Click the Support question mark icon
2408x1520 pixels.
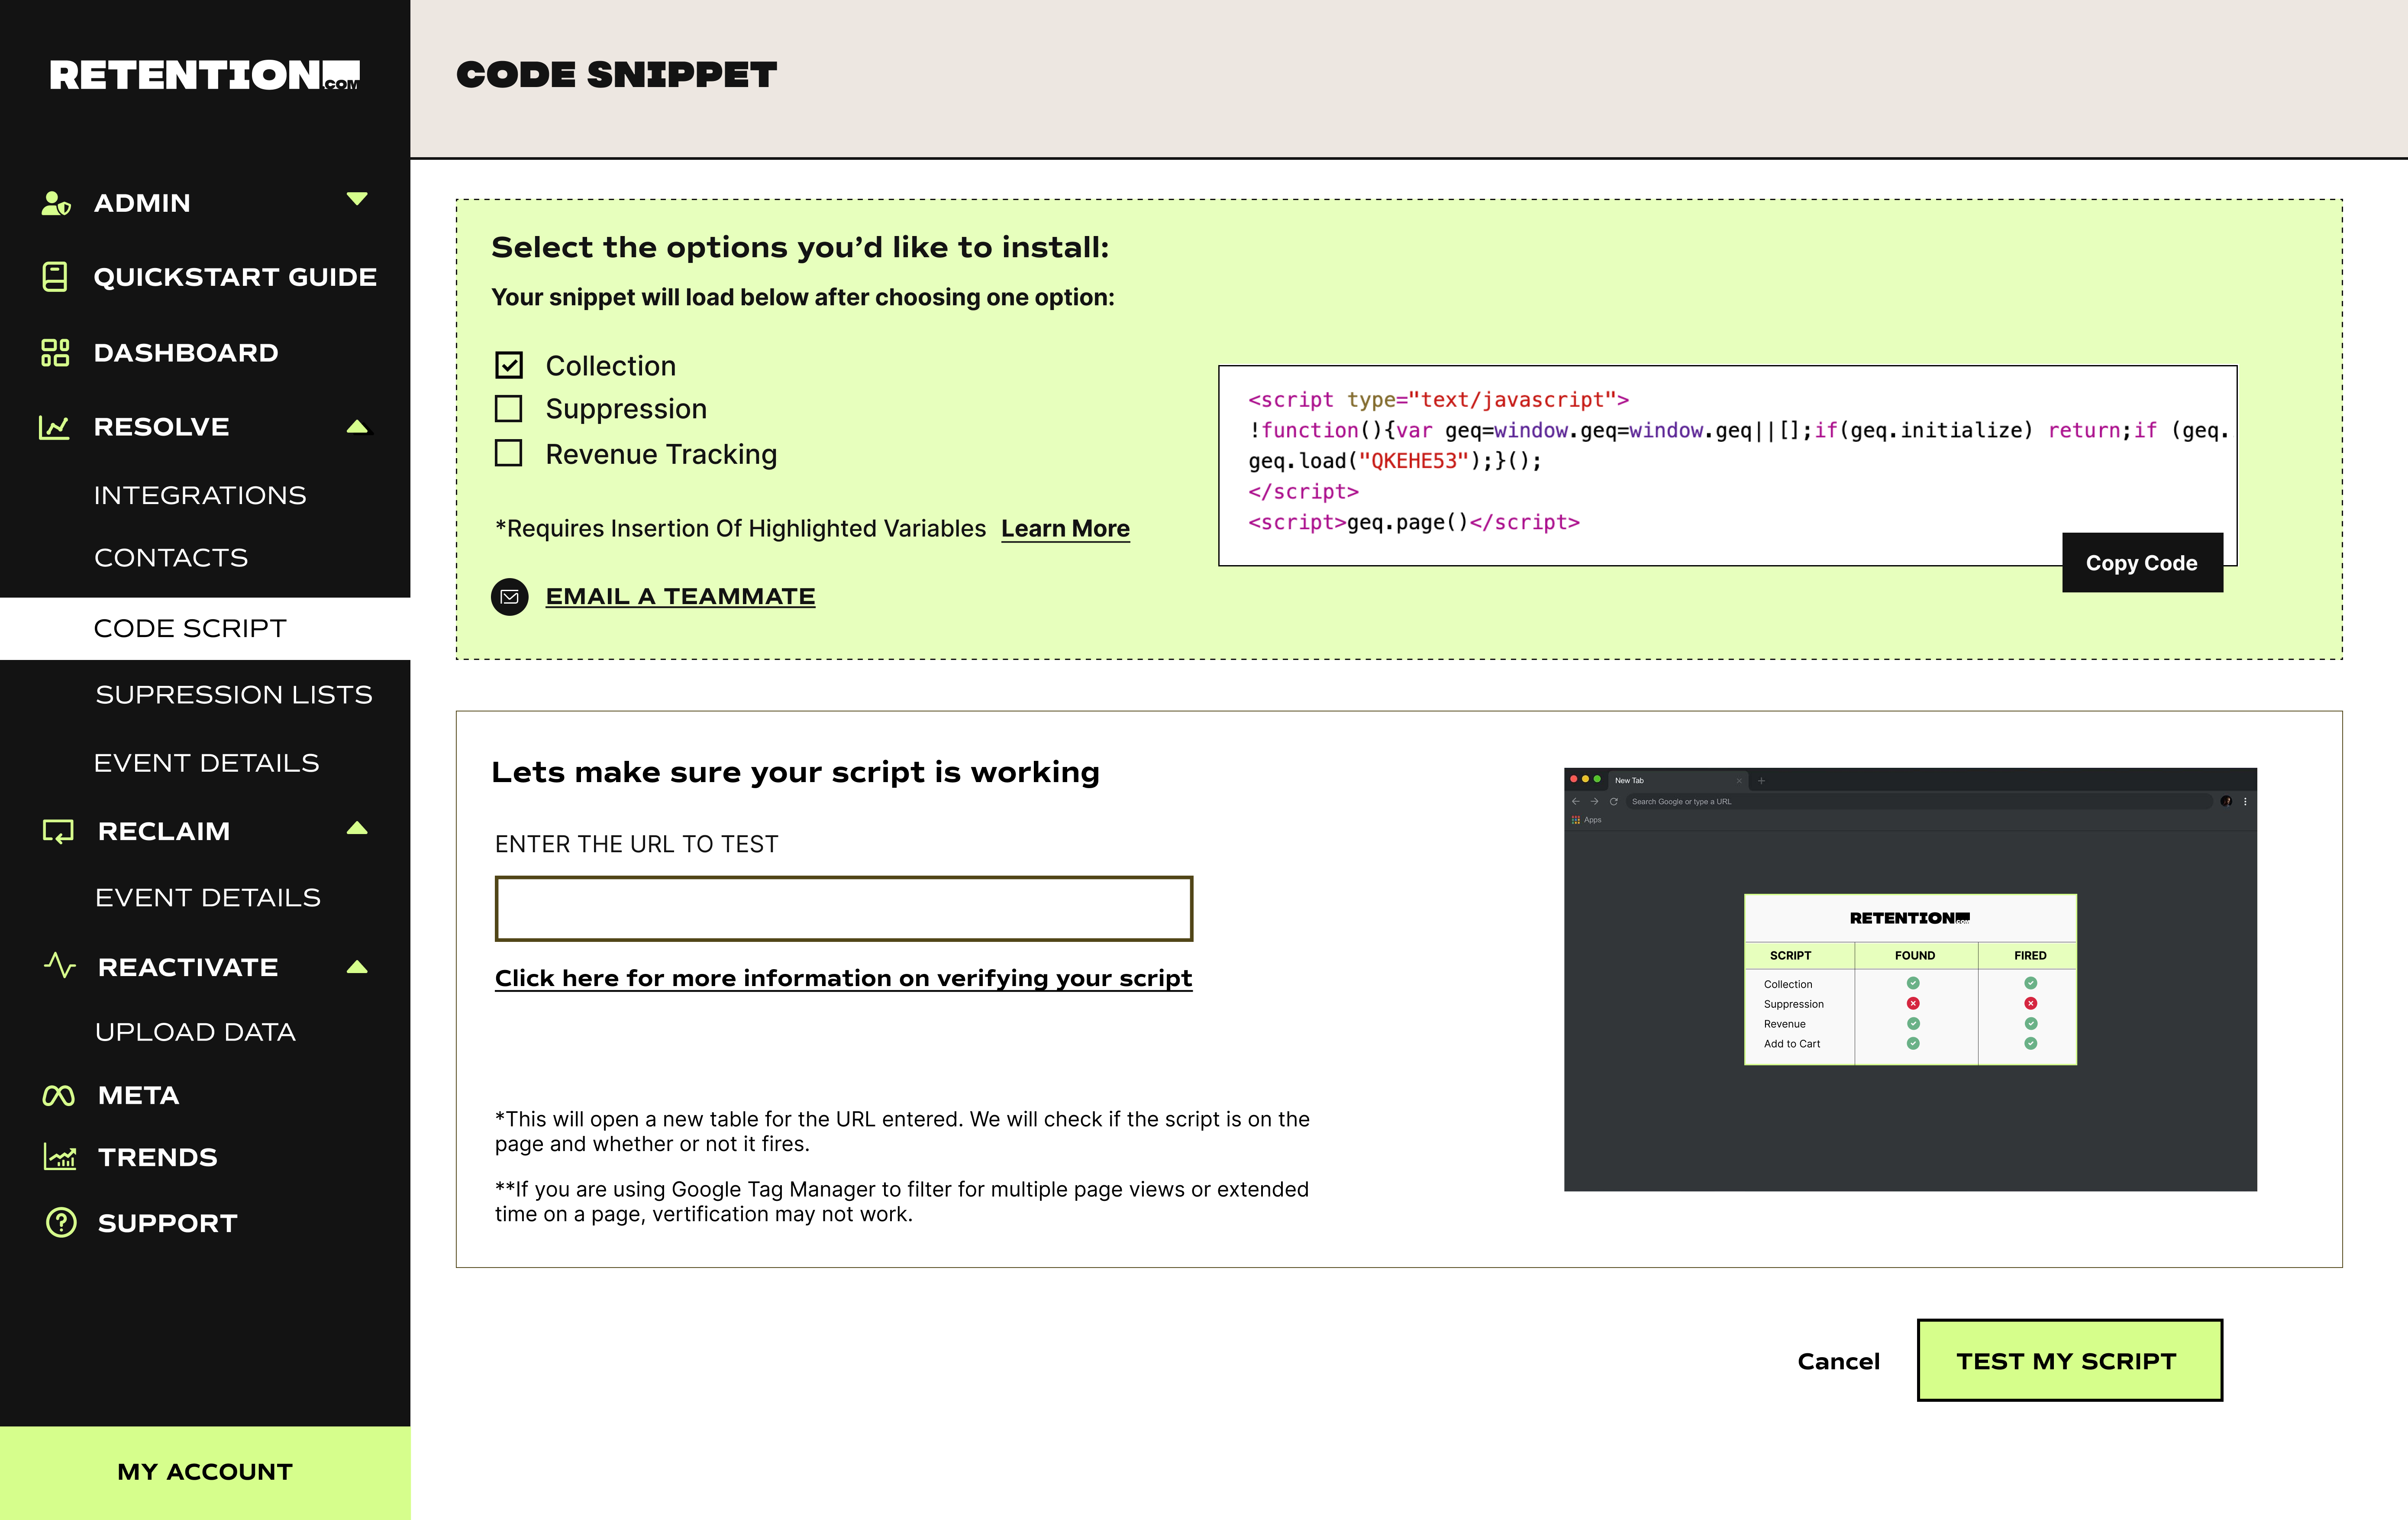point(61,1222)
